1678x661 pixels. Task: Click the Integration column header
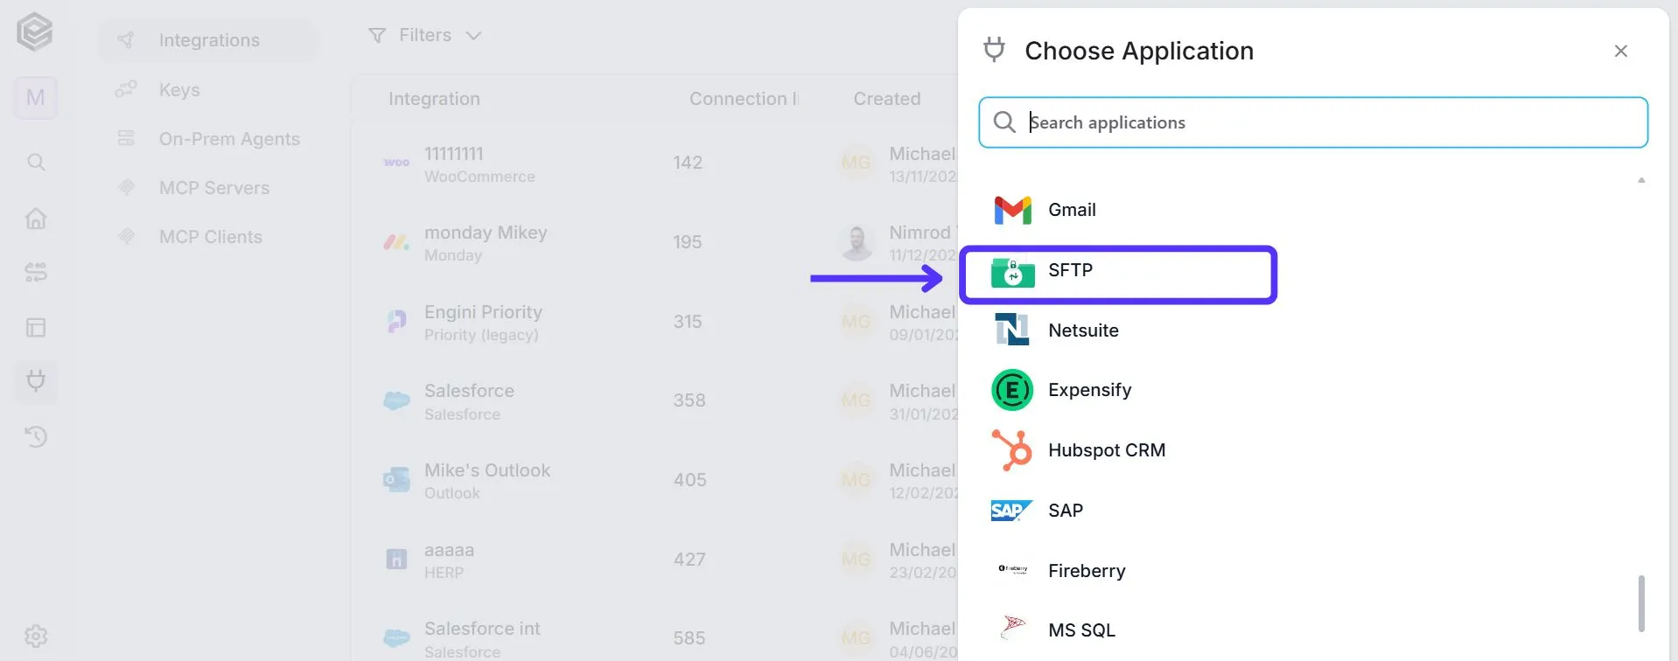[434, 99]
